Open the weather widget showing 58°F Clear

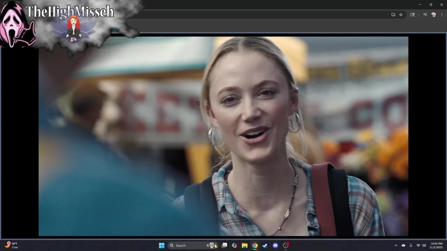pos(12,245)
